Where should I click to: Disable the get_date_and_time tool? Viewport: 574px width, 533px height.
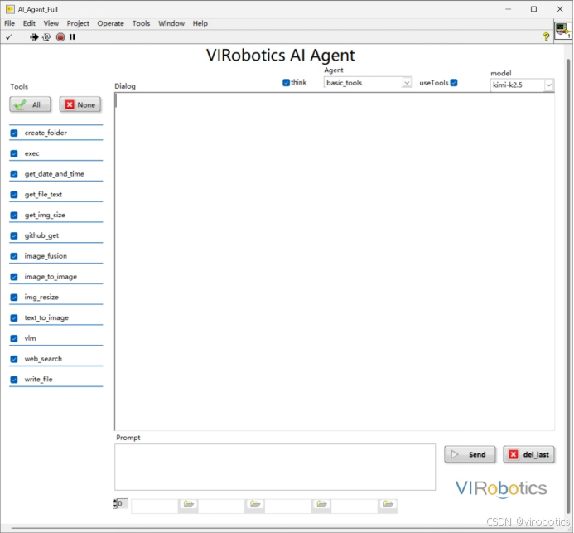coord(14,174)
